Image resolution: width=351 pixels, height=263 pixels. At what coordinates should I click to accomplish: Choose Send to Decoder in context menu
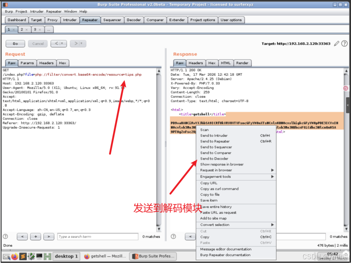(x=236, y=159)
